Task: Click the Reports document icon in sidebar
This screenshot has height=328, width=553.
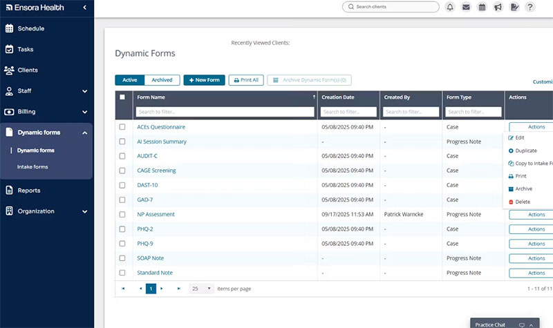Action: 10,191
